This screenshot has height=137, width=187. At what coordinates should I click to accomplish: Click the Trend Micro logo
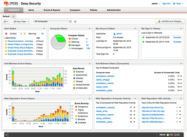point(9,4)
